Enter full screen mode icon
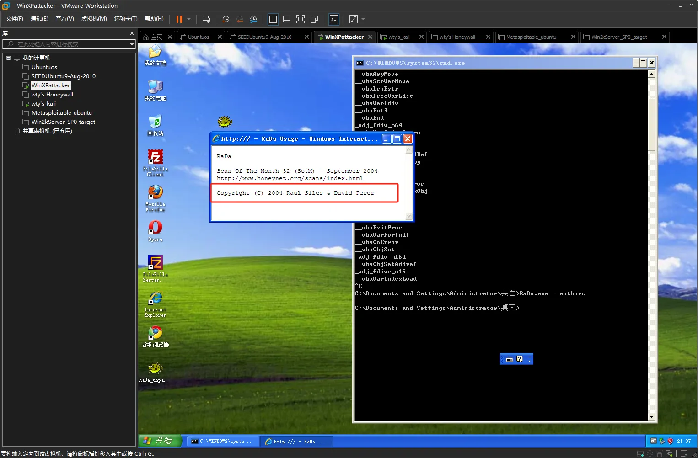 point(301,19)
